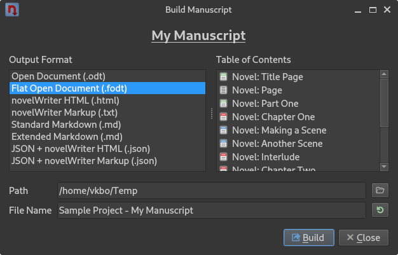The height and width of the screenshot is (255, 398).
Task: Select Novel: Chapter One entry
Action: pos(298,117)
